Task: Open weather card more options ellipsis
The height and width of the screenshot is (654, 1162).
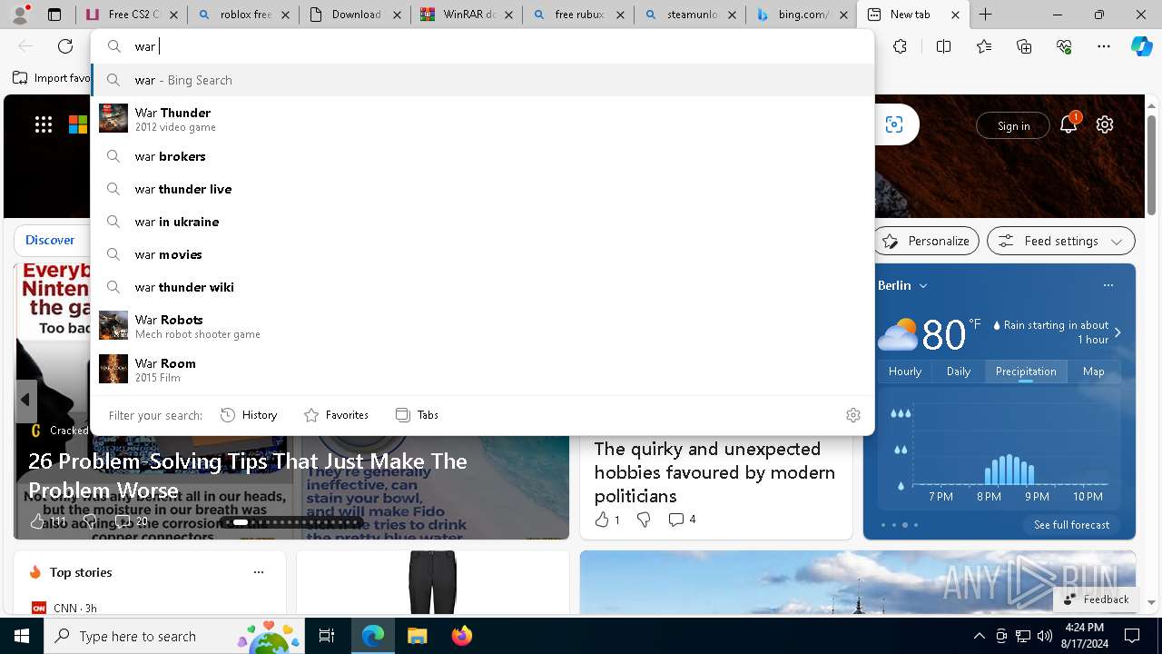Action: pyautogui.click(x=1108, y=285)
